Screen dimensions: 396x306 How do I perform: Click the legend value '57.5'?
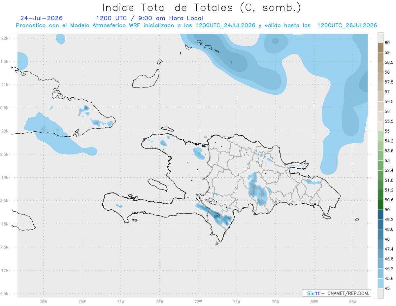(x=389, y=82)
